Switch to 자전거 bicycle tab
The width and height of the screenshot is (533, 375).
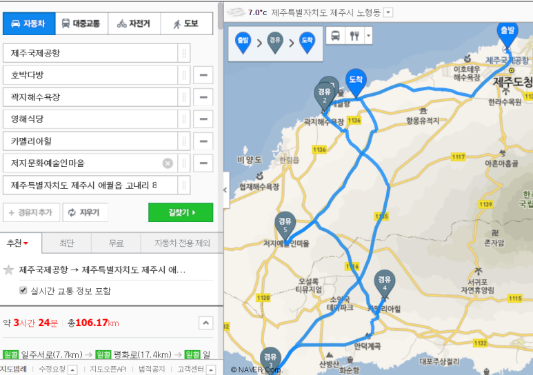134,23
